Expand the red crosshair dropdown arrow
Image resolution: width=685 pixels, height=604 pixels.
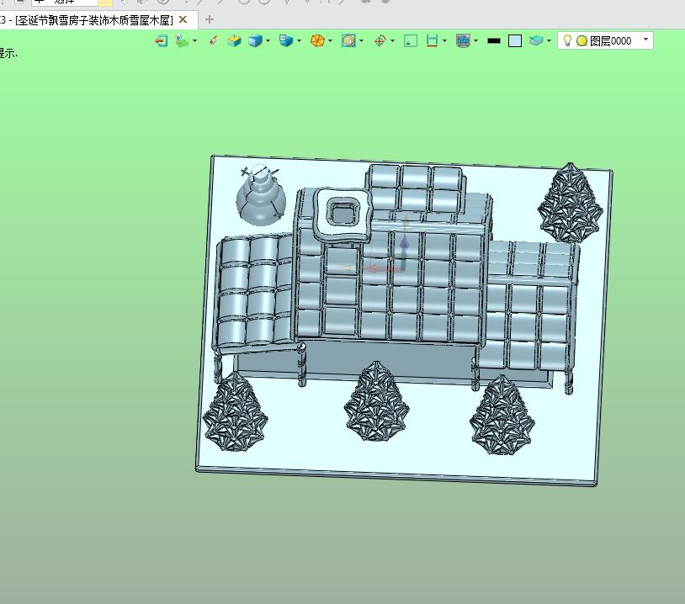point(392,41)
